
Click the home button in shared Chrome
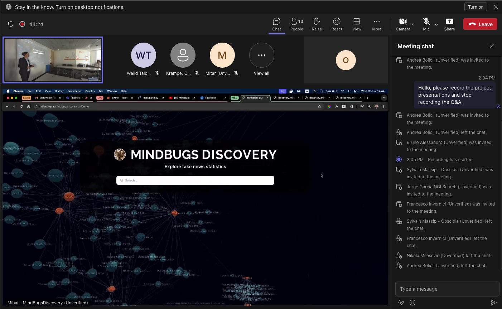point(29,106)
